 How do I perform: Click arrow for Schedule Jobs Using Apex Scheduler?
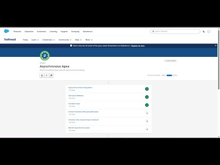click(x=147, y=121)
